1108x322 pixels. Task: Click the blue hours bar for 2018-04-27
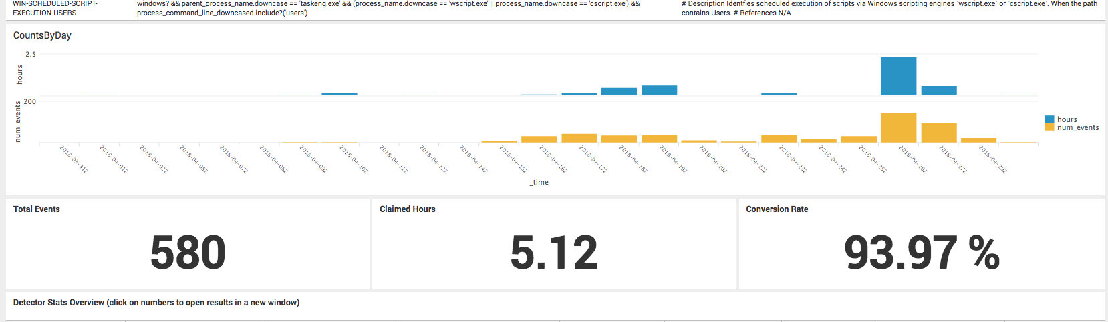(x=938, y=91)
